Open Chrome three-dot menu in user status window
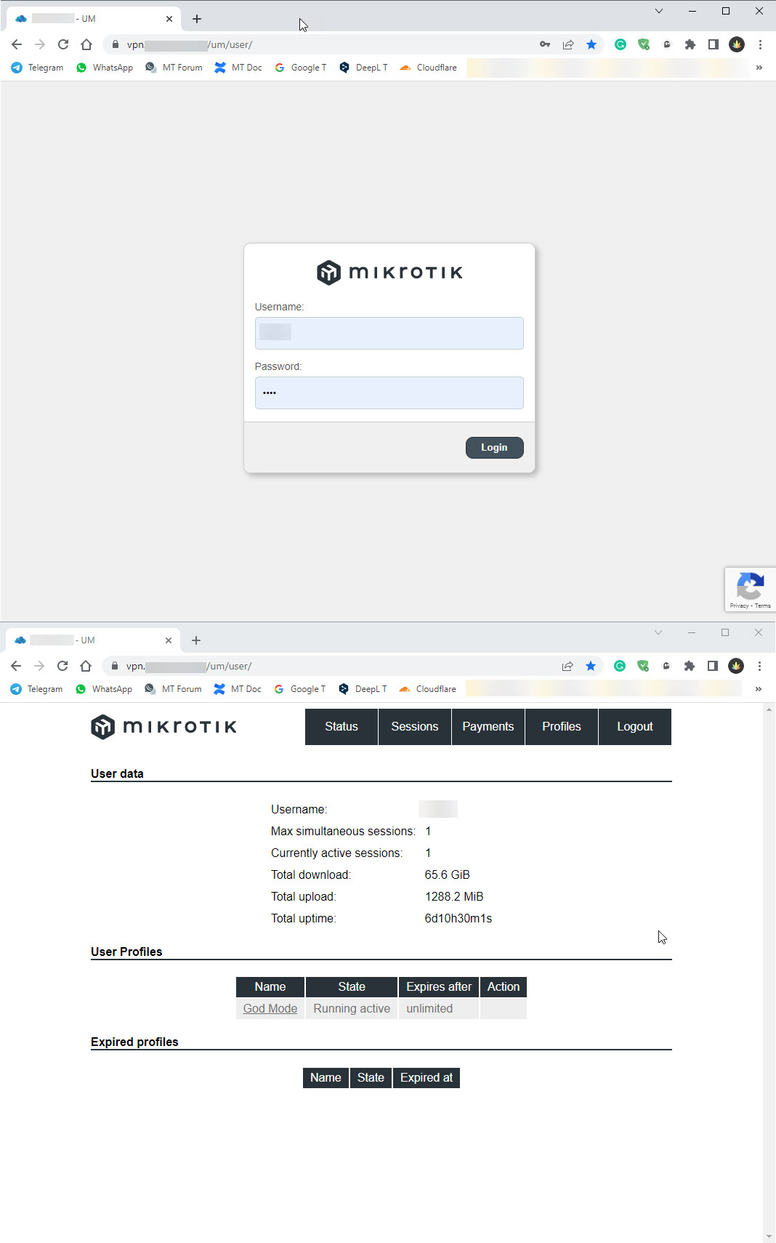 (x=759, y=666)
